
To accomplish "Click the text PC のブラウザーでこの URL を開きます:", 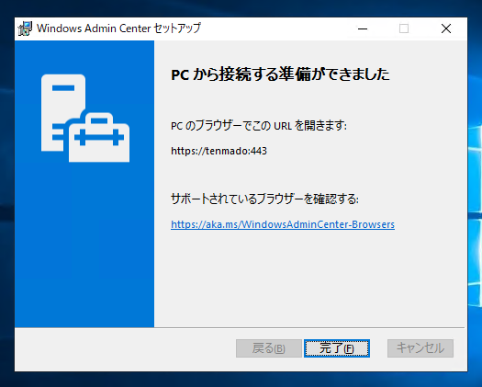I will (x=259, y=126).
